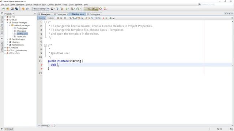Collapse the default package node
This screenshot has height=131, width=234.
click(x=10, y=25)
